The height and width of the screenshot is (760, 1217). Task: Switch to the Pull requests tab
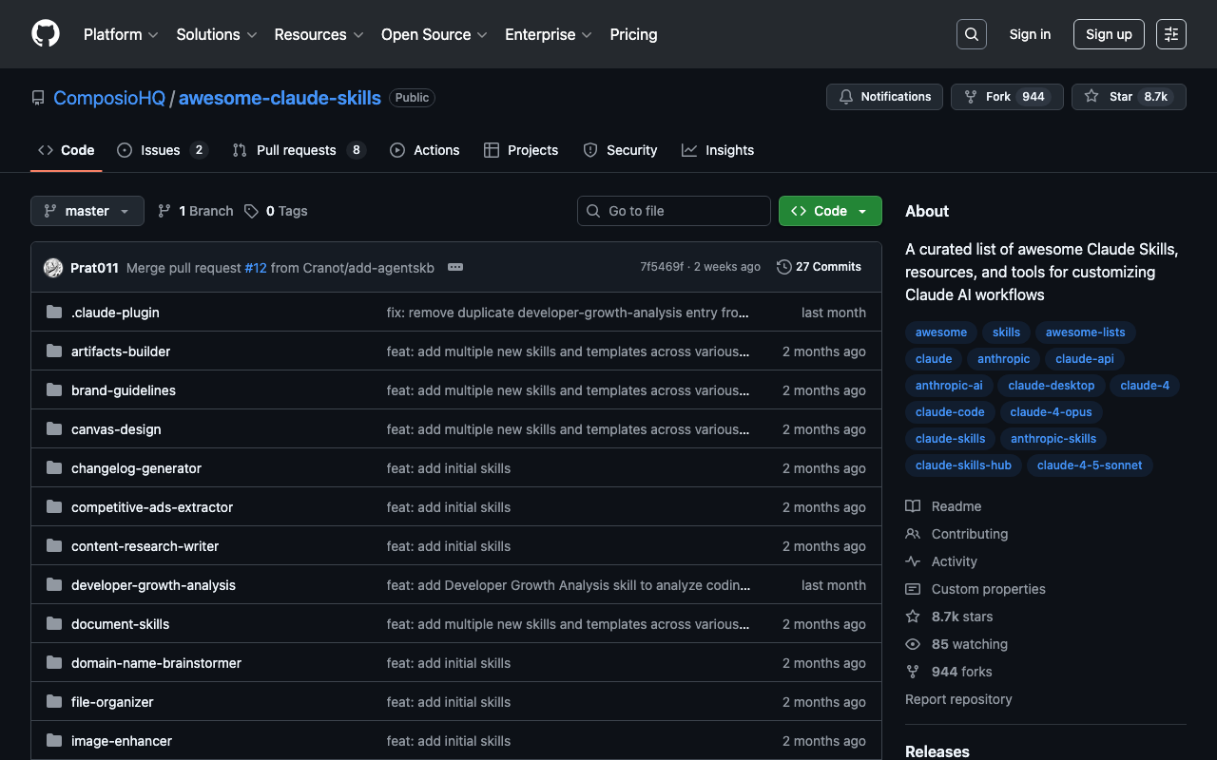[299, 150]
